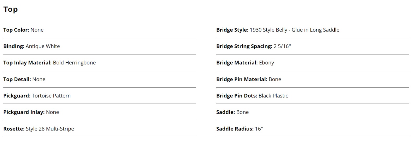This screenshot has height=151, width=417.
Task: Select the Top Color: None row
Action: [x=100, y=30]
